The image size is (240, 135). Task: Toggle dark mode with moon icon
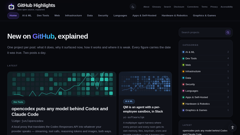(133, 7)
